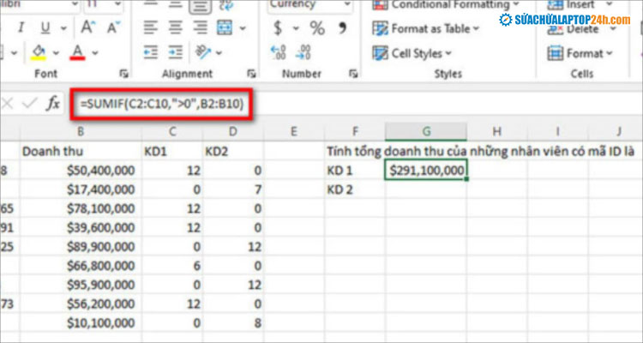Open the Underline style dropdown arrow
Viewport: 643px width, 343px height.
point(63,28)
